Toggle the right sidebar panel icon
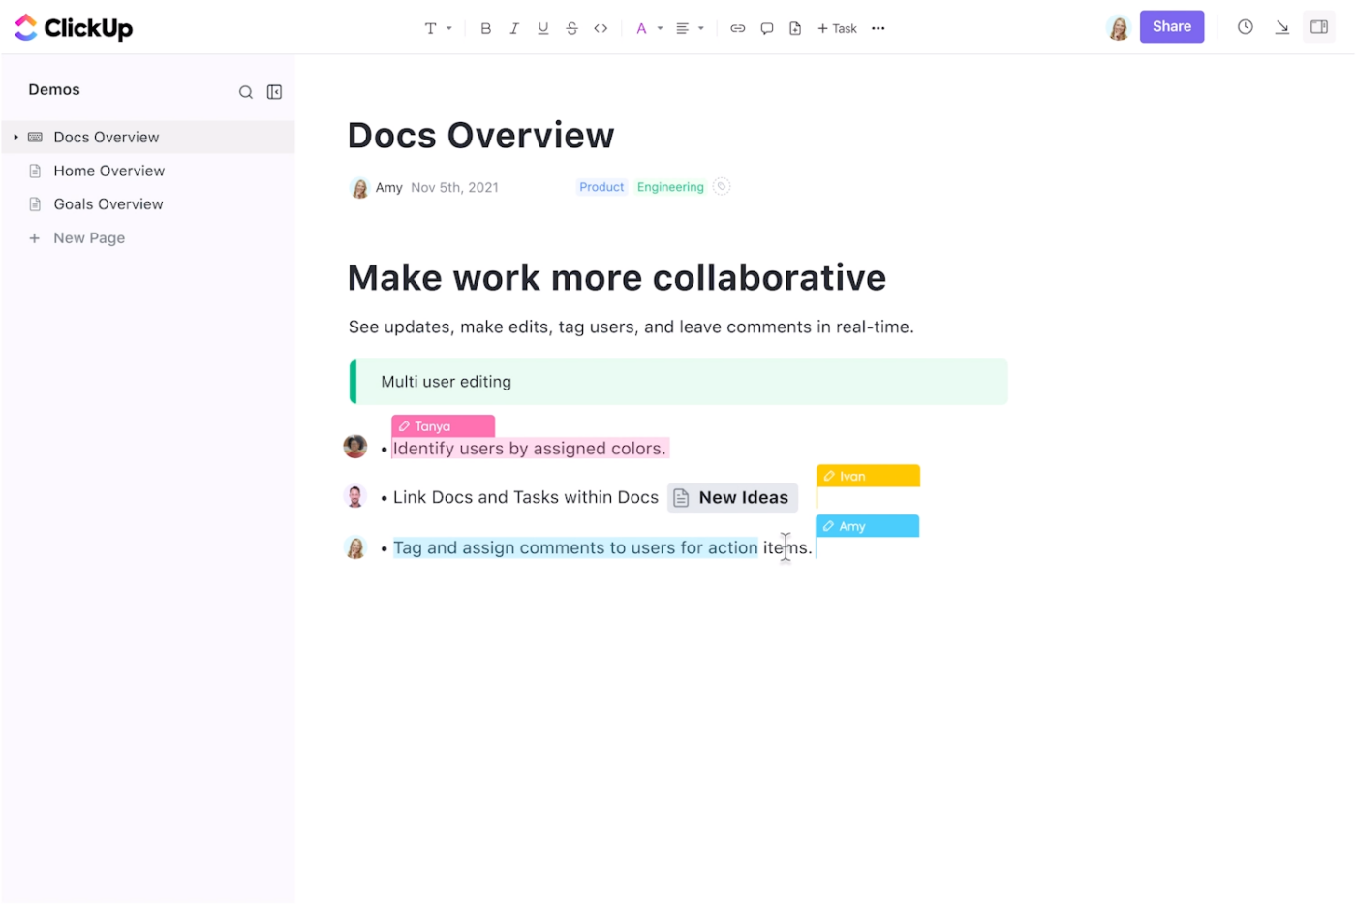 pyautogui.click(x=1318, y=26)
